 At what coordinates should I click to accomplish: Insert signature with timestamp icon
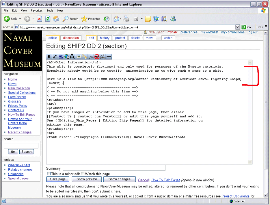(103, 57)
